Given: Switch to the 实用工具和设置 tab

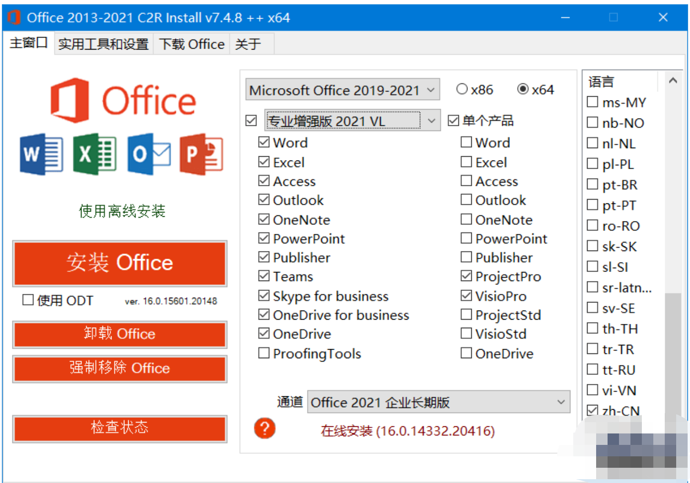Looking at the screenshot, I should [x=103, y=44].
